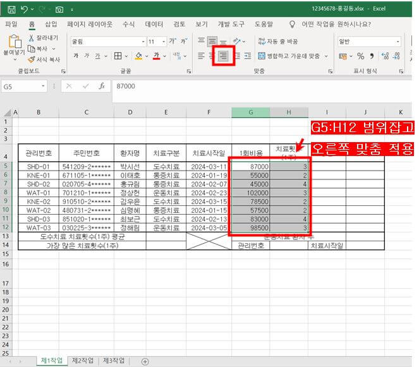Image resolution: width=419 pixels, height=367 pixels.
Task: Activate format painter 서식 복사
Action: [x=44, y=59]
